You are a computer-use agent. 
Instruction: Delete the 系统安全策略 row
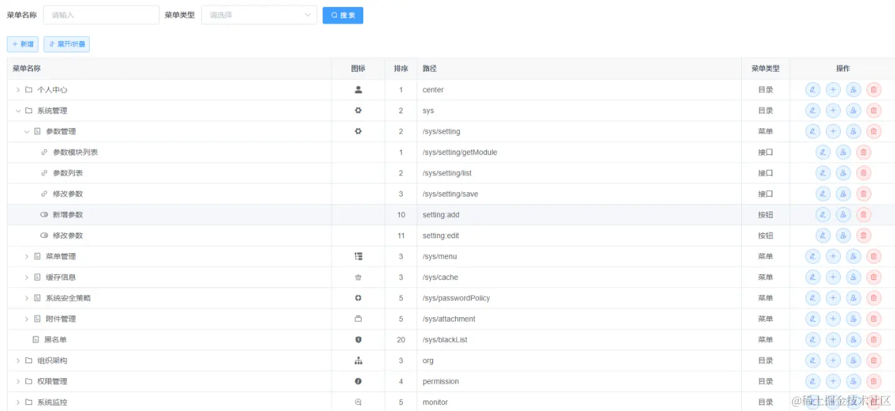coord(874,298)
